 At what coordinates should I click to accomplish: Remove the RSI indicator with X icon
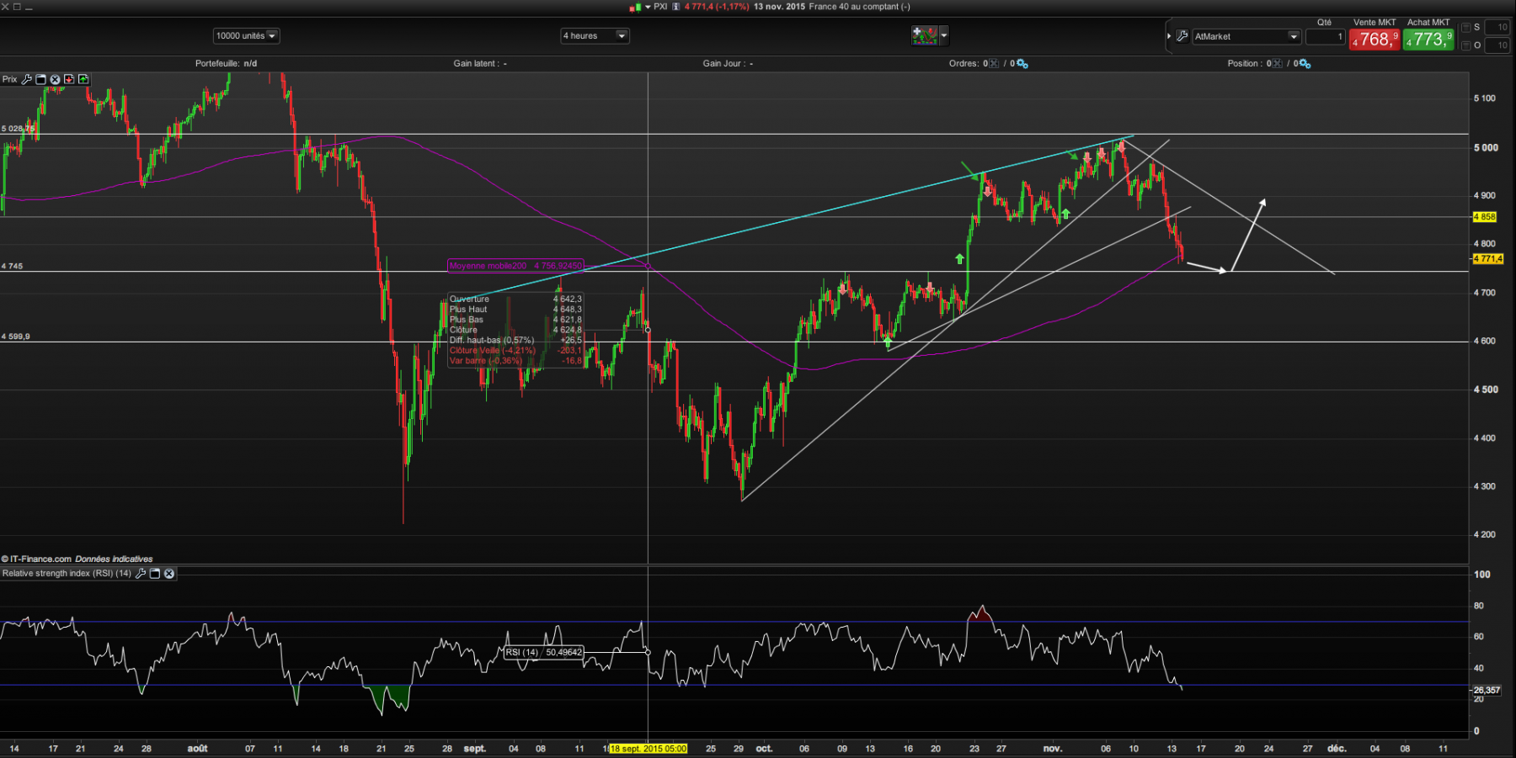169,573
